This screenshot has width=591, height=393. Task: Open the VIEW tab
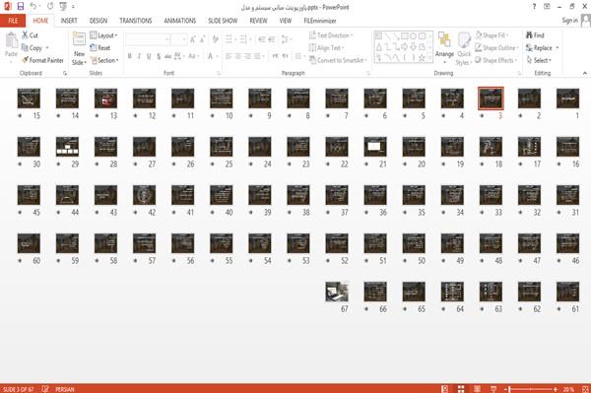[286, 21]
